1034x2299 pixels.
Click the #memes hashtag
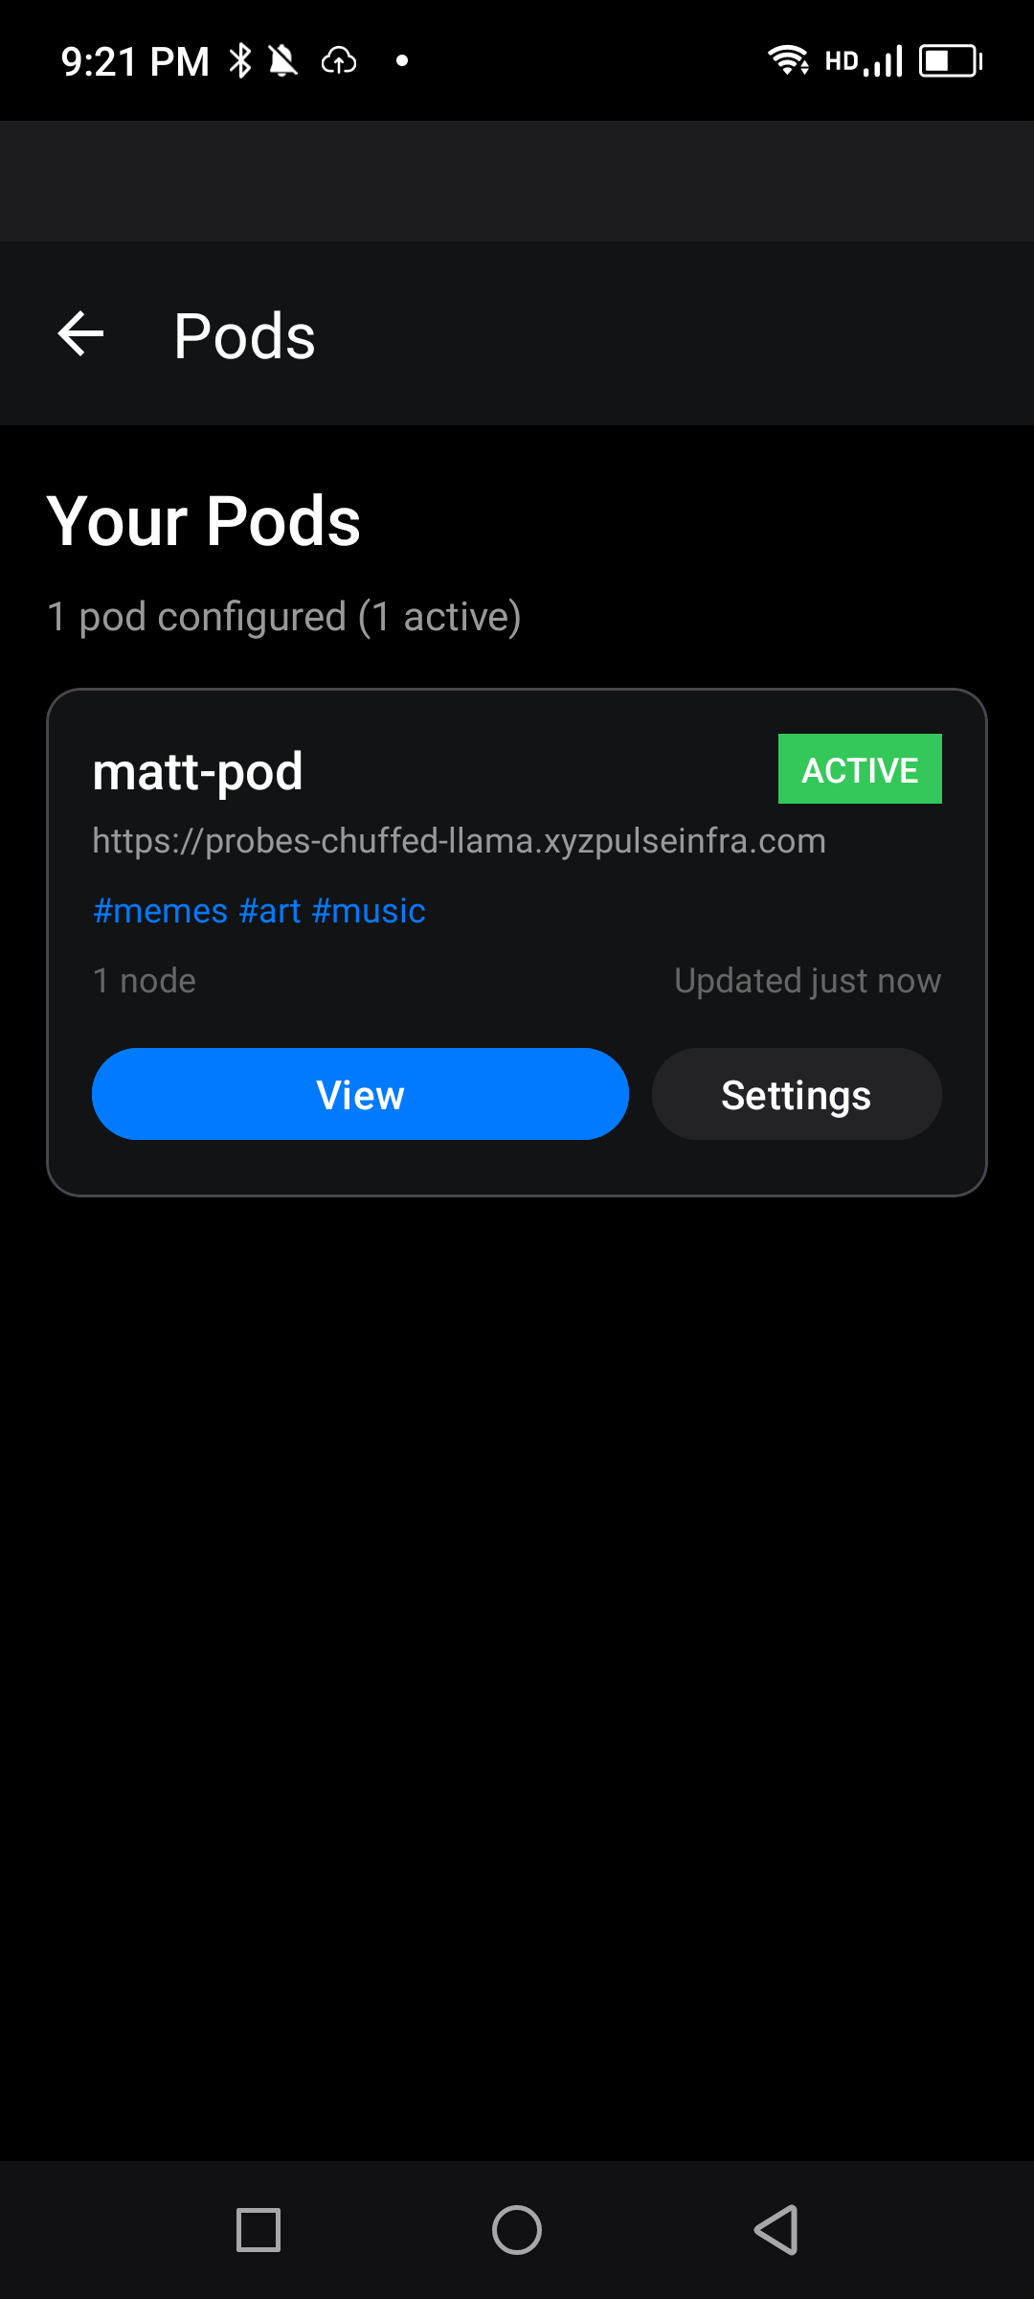tap(160, 911)
